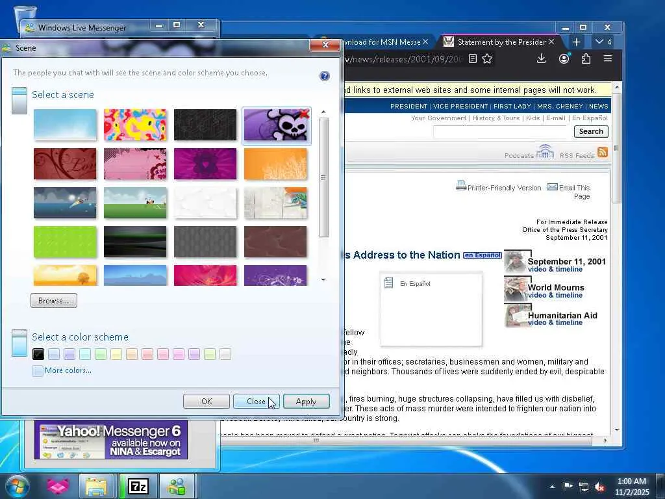Choose the lime green scene thumbnail
The height and width of the screenshot is (499, 665).
point(65,242)
